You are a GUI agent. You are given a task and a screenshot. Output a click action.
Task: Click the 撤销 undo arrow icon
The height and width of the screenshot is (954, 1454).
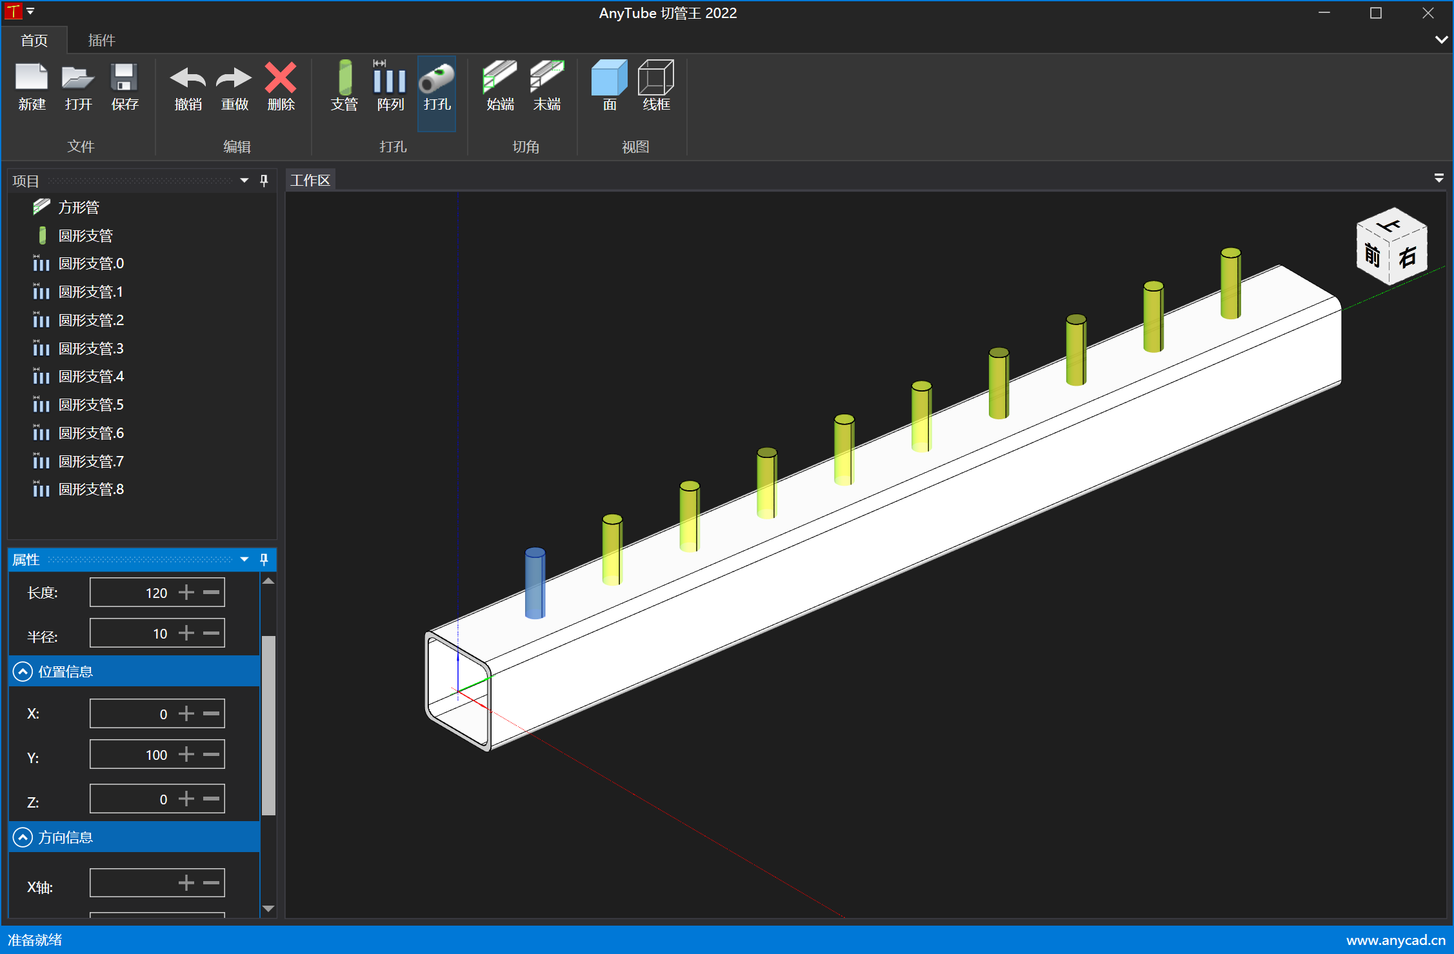coord(188,79)
